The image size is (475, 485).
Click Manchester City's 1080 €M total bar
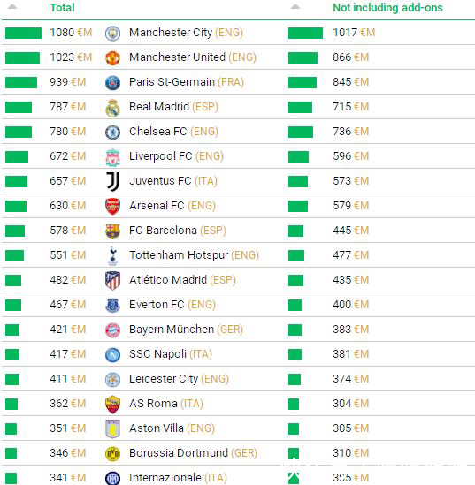(x=23, y=33)
